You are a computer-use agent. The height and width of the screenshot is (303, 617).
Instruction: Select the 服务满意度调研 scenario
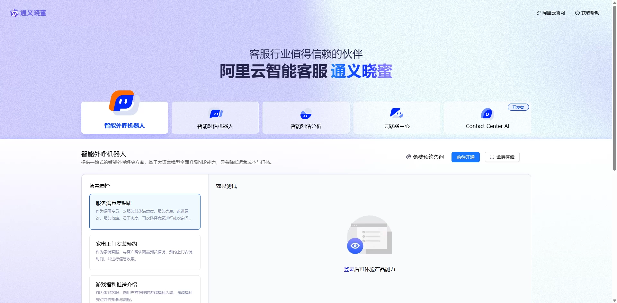point(145,211)
